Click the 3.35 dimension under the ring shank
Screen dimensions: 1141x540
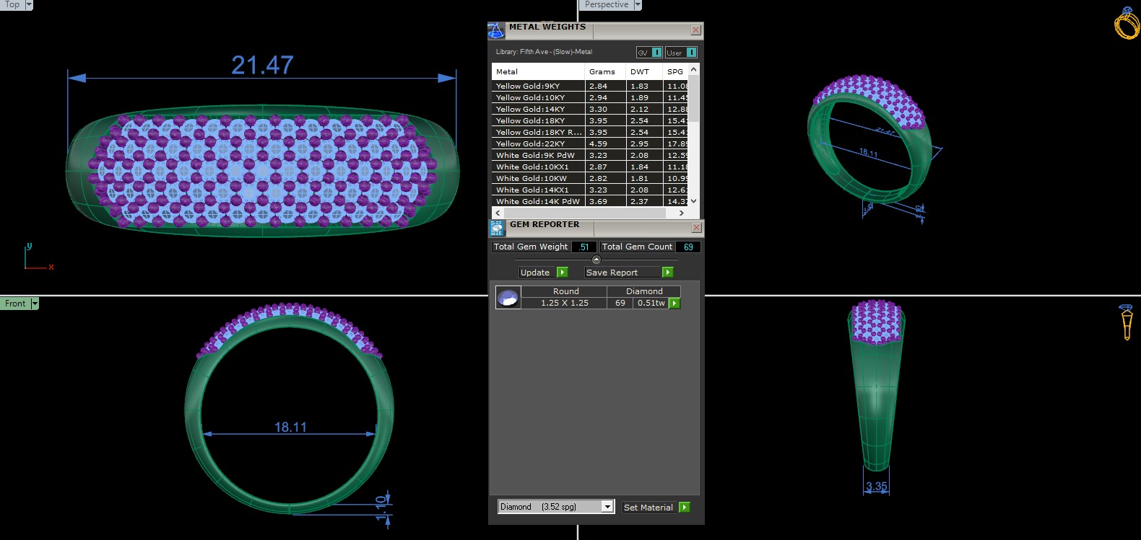[x=876, y=487]
